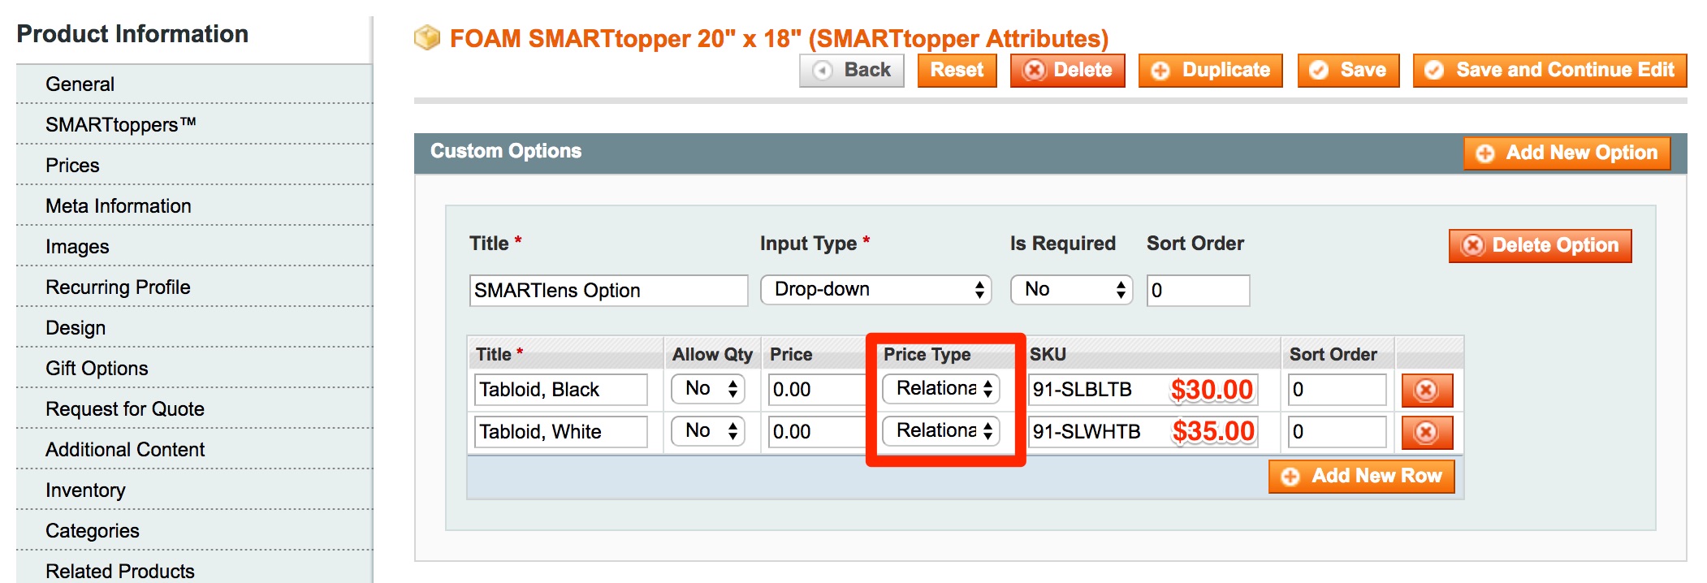The image size is (1707, 583).
Task: Go to the Images tab
Action: pos(195,247)
